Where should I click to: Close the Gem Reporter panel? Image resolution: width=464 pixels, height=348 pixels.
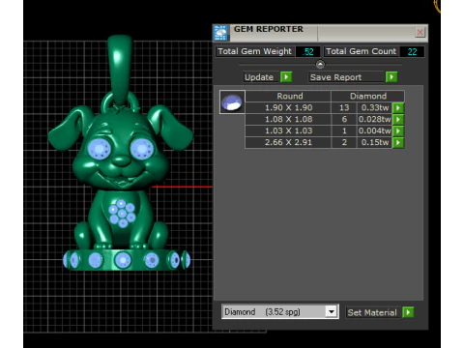coord(420,32)
